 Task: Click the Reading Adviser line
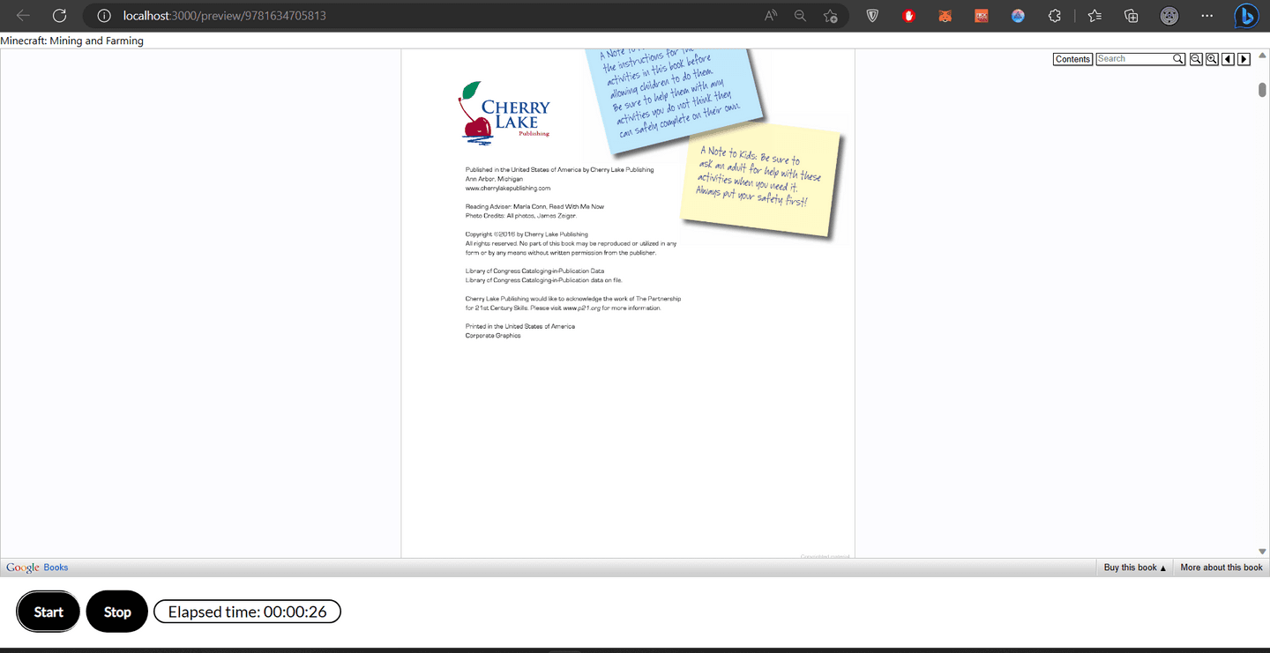point(534,206)
